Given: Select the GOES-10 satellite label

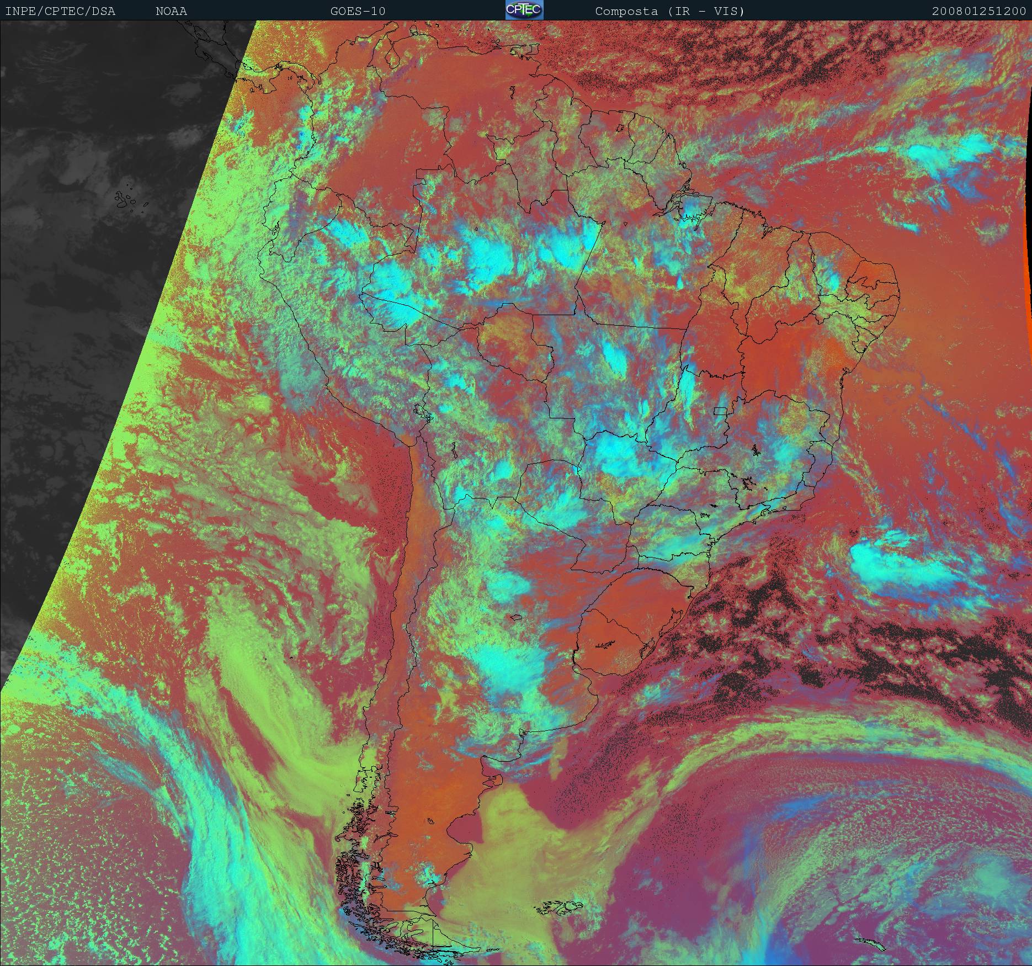Looking at the screenshot, I should pos(358,11).
